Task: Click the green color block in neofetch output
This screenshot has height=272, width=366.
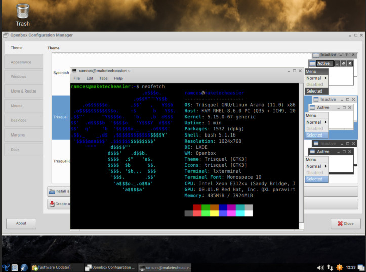Action: (x=206, y=207)
